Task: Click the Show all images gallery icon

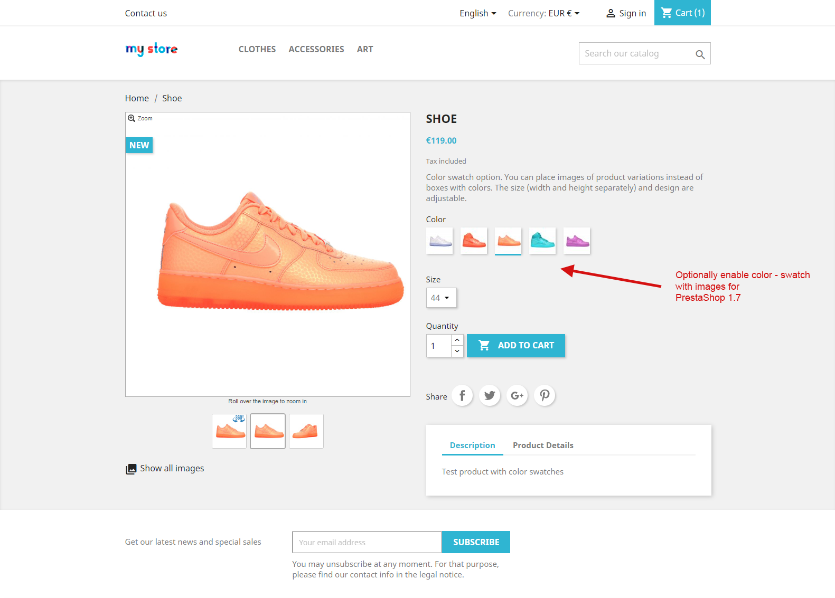Action: click(x=130, y=469)
